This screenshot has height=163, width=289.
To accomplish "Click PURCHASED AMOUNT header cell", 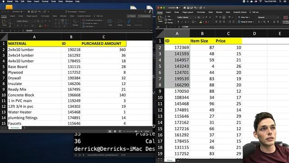I will tap(103, 43).
